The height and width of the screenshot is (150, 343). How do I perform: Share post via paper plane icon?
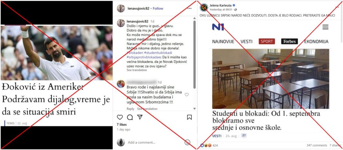pos(140,117)
